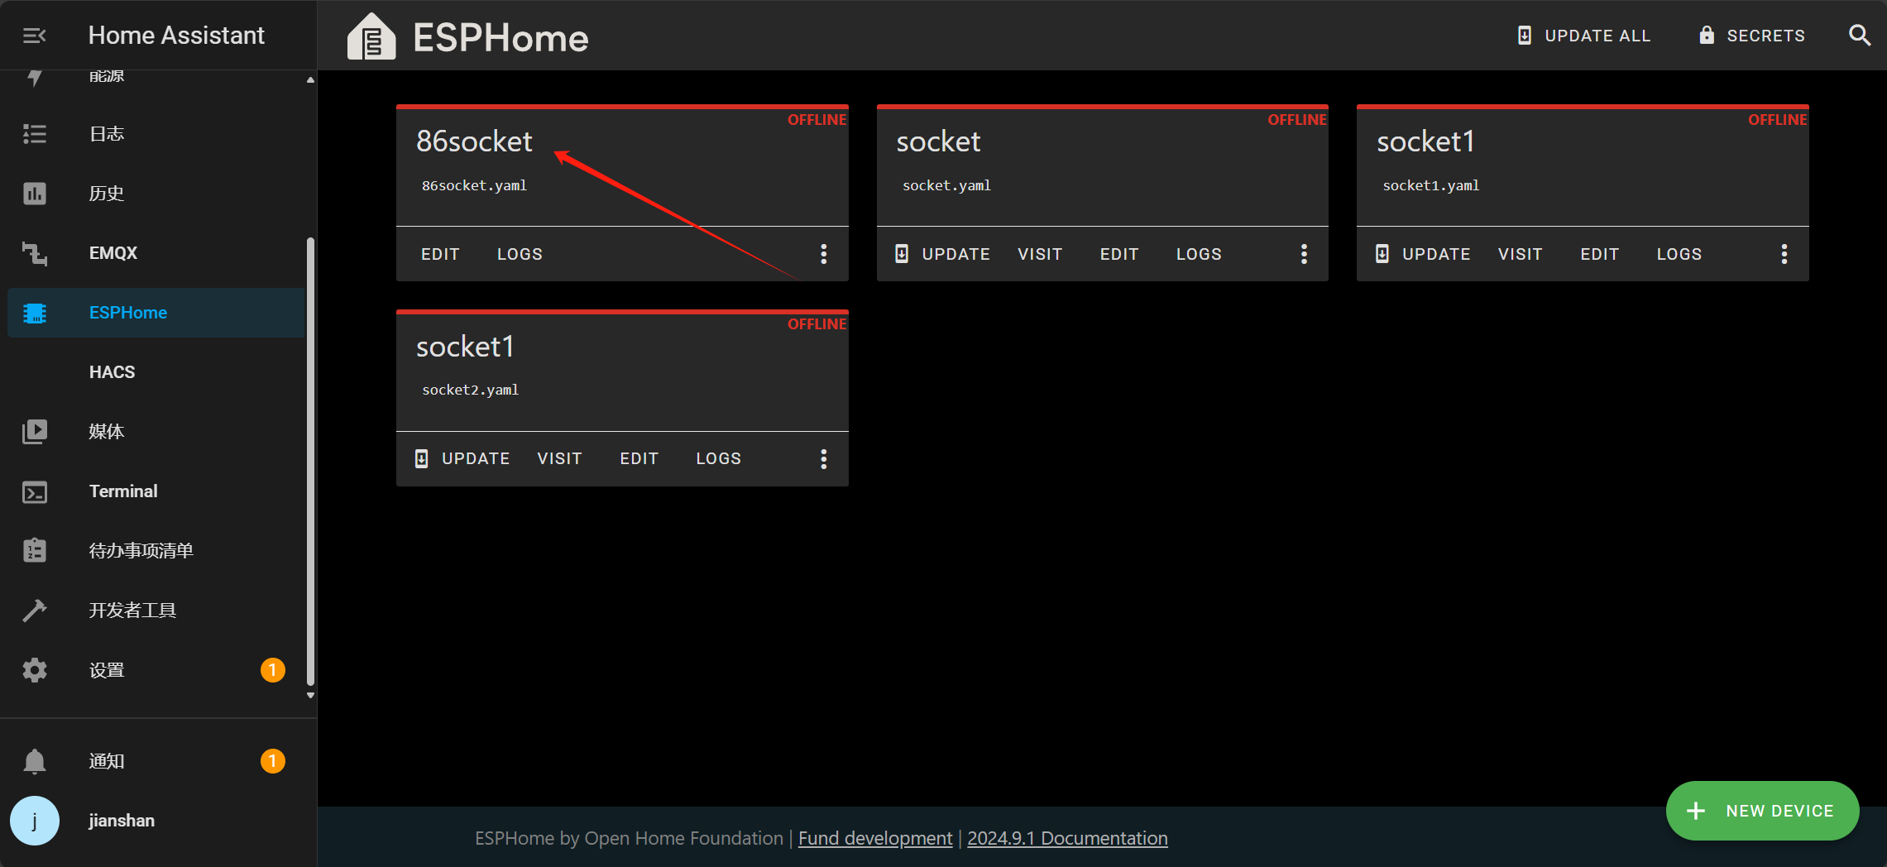The height and width of the screenshot is (867, 1887).
Task: Click EDIT on the socket.yaml card
Action: pos(1119,254)
